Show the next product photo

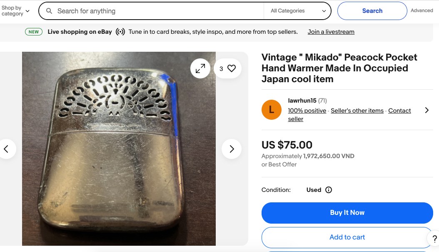pyautogui.click(x=232, y=149)
